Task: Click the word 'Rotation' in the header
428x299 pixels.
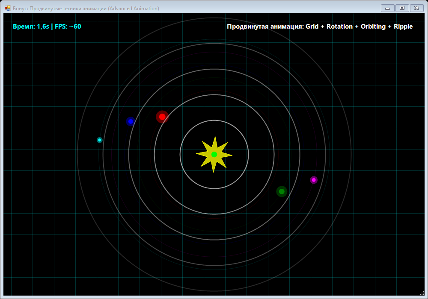Action: coord(339,26)
